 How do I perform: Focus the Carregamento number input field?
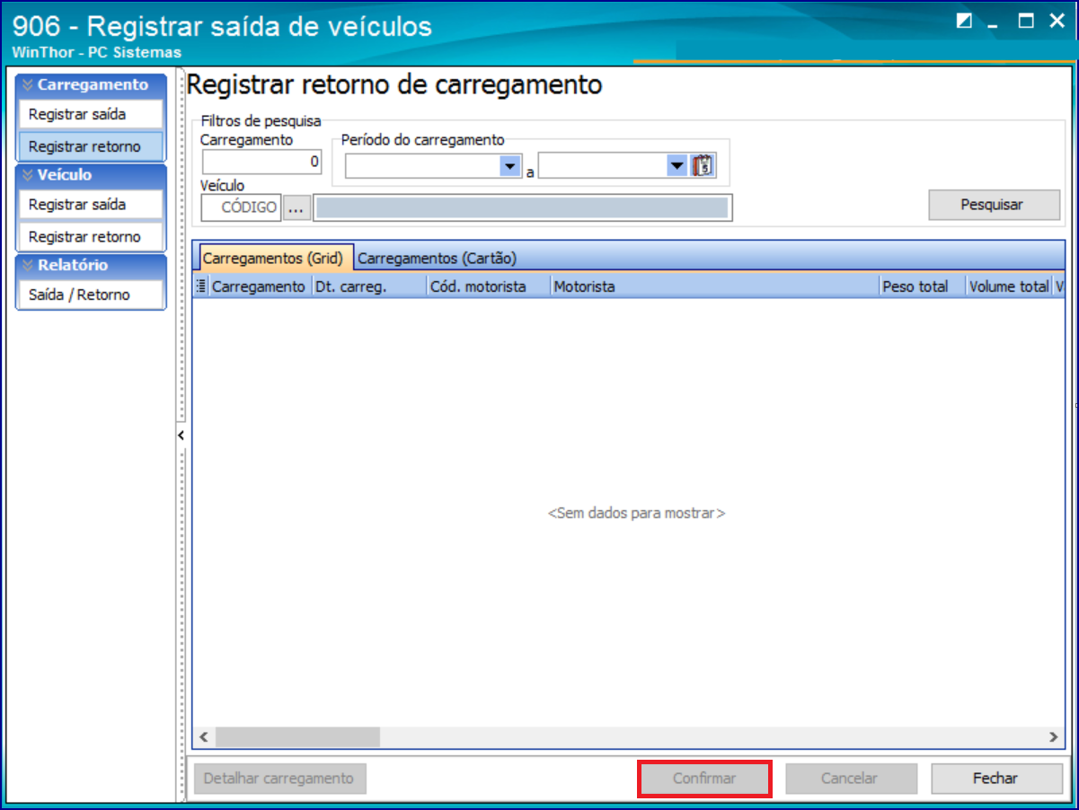261,162
